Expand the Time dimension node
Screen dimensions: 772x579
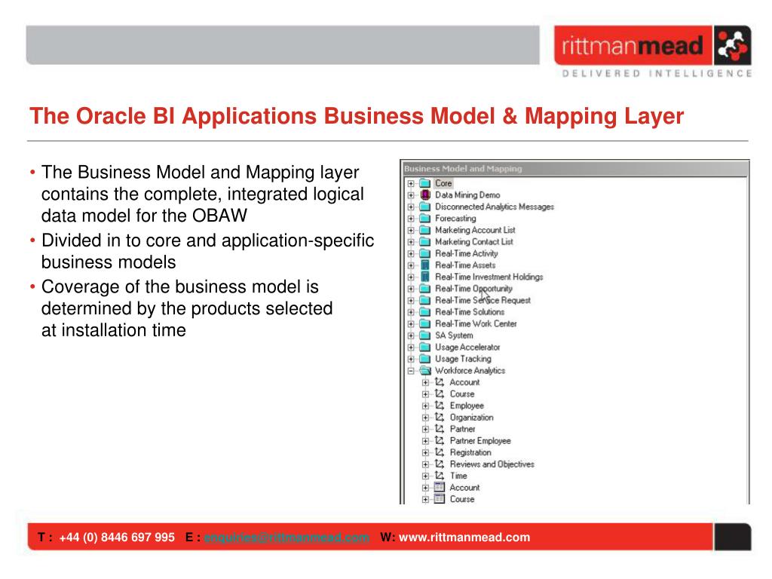click(426, 476)
